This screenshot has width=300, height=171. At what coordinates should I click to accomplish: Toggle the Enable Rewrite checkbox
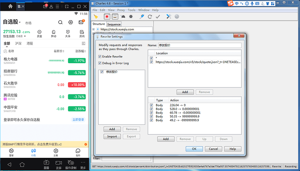[x=100, y=56]
